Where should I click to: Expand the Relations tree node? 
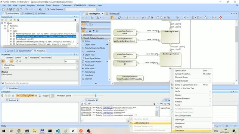point(5,26)
